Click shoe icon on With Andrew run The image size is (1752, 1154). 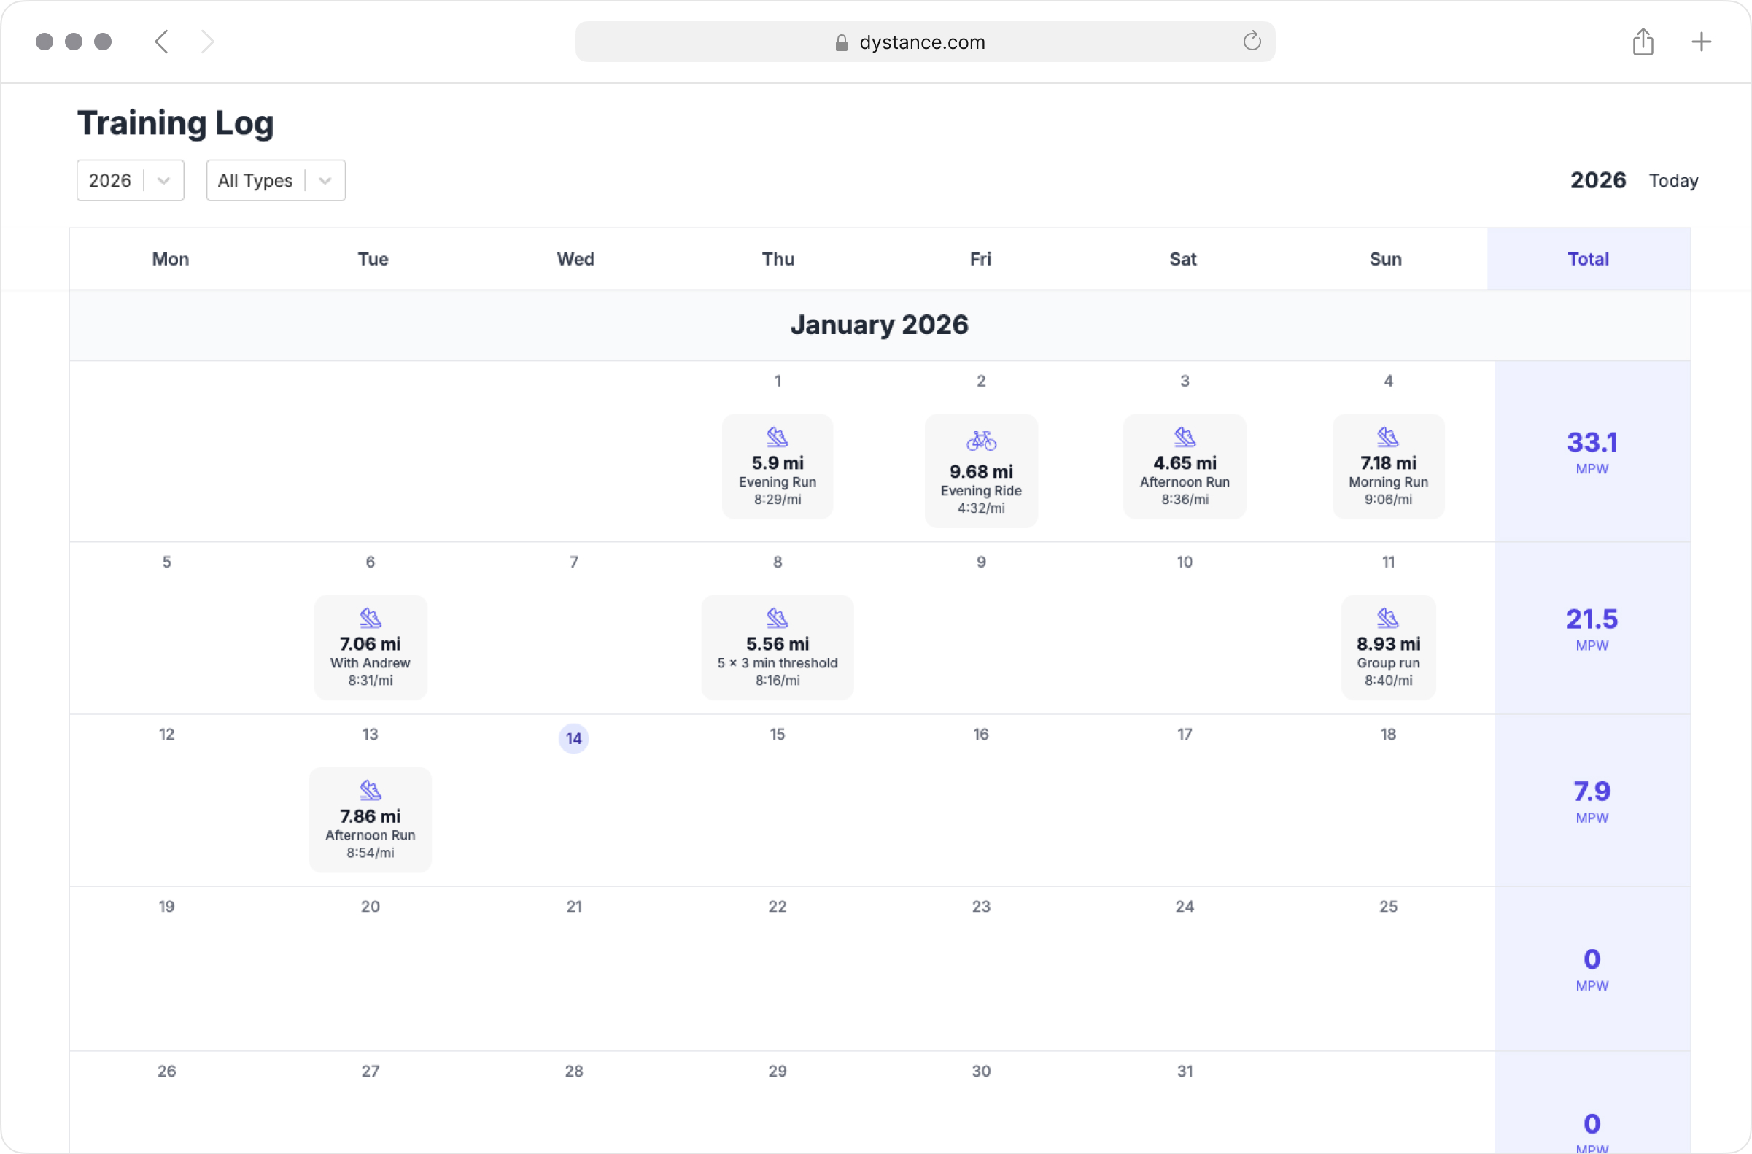(x=371, y=617)
